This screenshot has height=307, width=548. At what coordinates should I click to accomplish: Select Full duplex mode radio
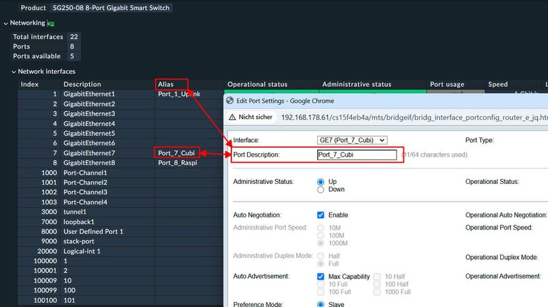coord(321,264)
